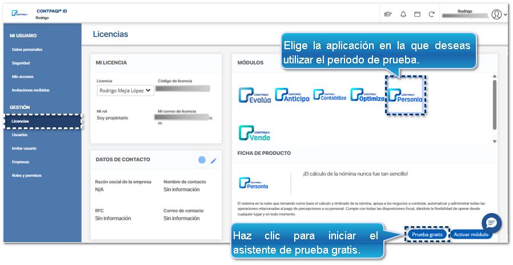Expand the user menu chevron beside avatar
513x265 pixels.
coord(506,15)
